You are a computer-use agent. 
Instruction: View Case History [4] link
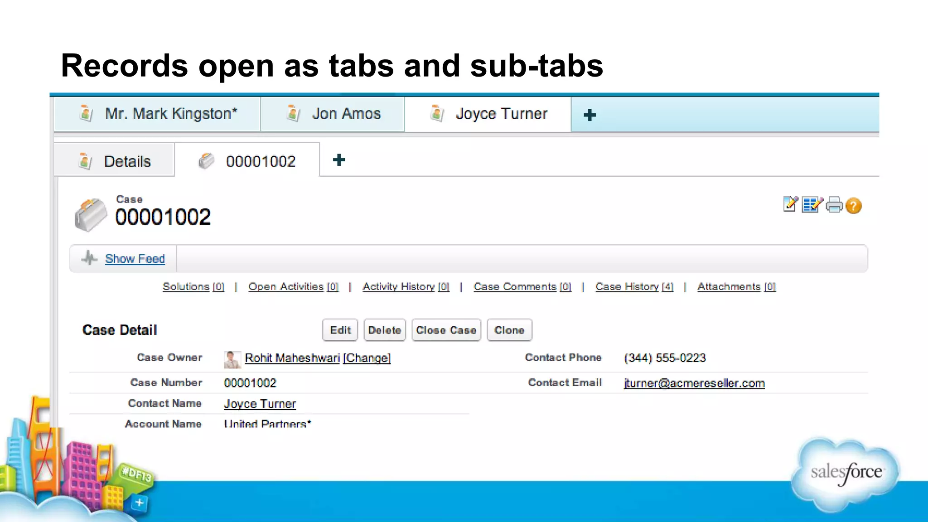634,287
